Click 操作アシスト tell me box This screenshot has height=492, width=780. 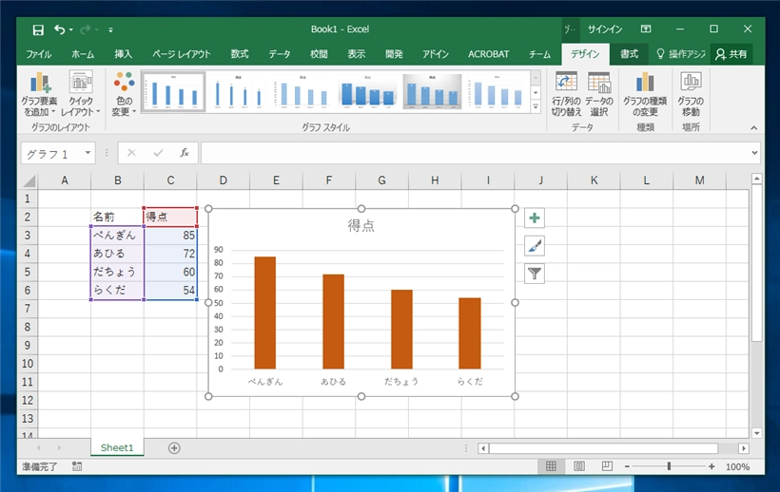(681, 54)
